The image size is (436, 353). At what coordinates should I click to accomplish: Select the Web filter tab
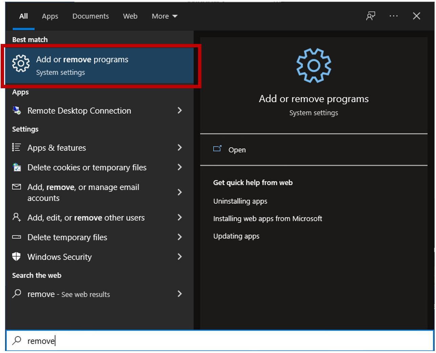click(130, 16)
